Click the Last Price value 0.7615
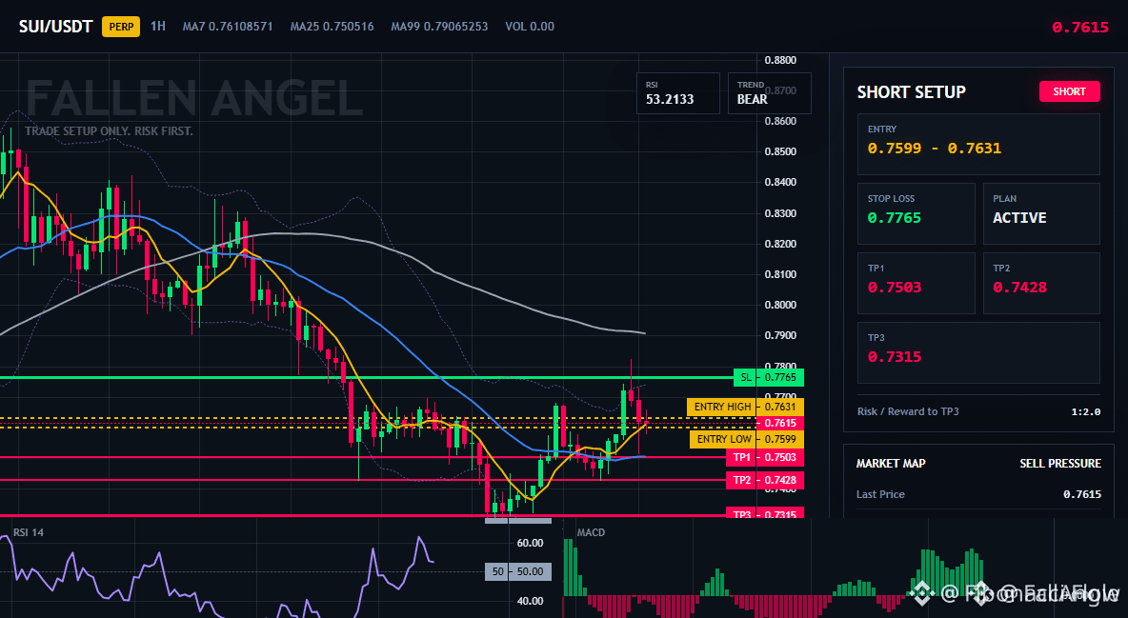The width and height of the screenshot is (1128, 618). coord(1082,494)
